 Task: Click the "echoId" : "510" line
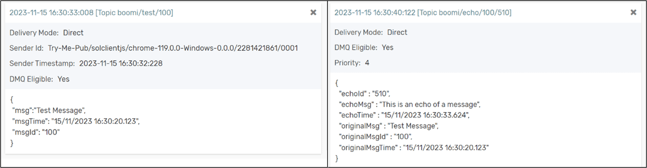coord(365,94)
